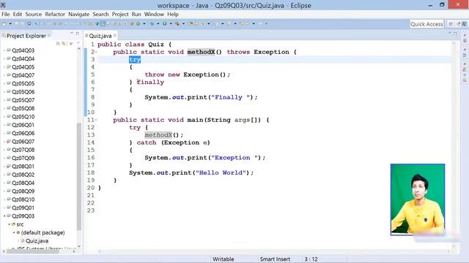This screenshot has height=263, width=469.
Task: Click the highlighted try keyword on line 3
Action: [135, 60]
